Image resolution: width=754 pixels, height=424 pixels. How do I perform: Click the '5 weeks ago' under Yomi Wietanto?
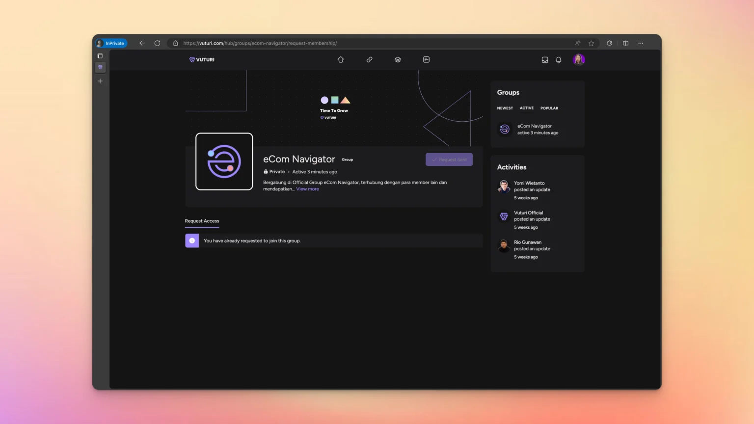coord(526,198)
